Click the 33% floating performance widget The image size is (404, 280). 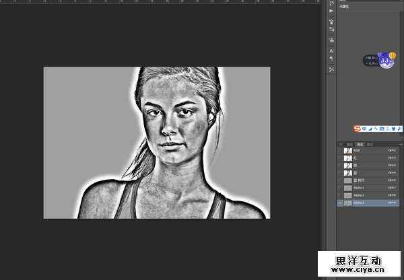pos(385,60)
